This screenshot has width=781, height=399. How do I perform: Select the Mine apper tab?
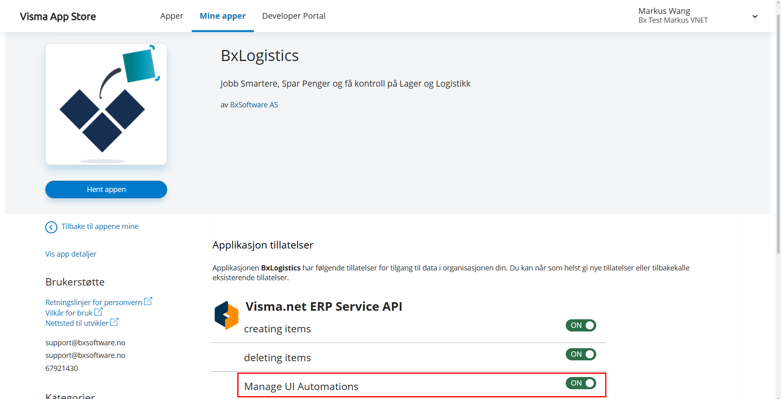[x=223, y=16]
